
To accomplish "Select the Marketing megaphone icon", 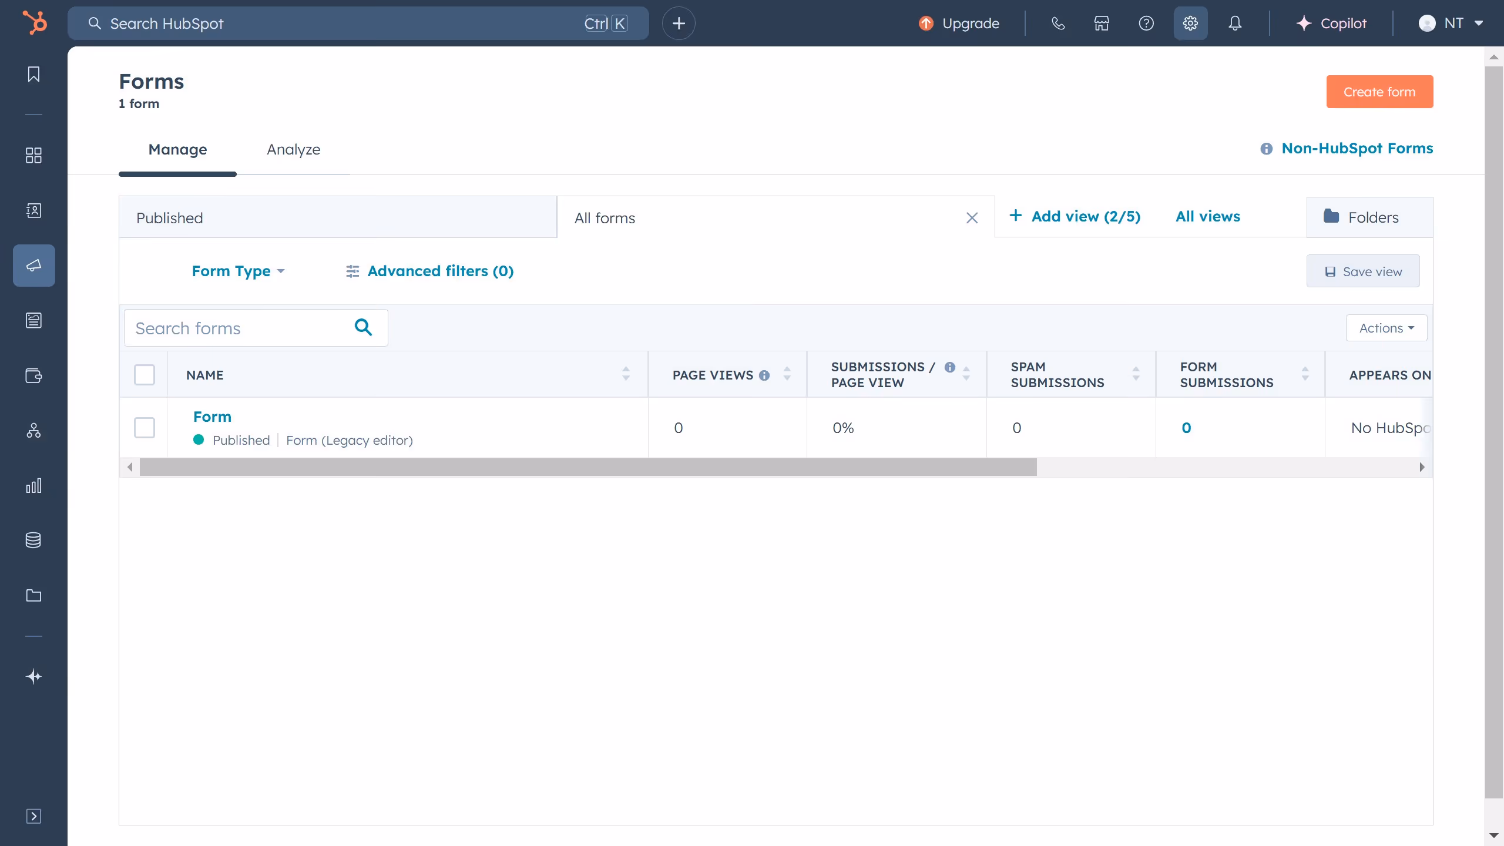I will pyautogui.click(x=33, y=265).
